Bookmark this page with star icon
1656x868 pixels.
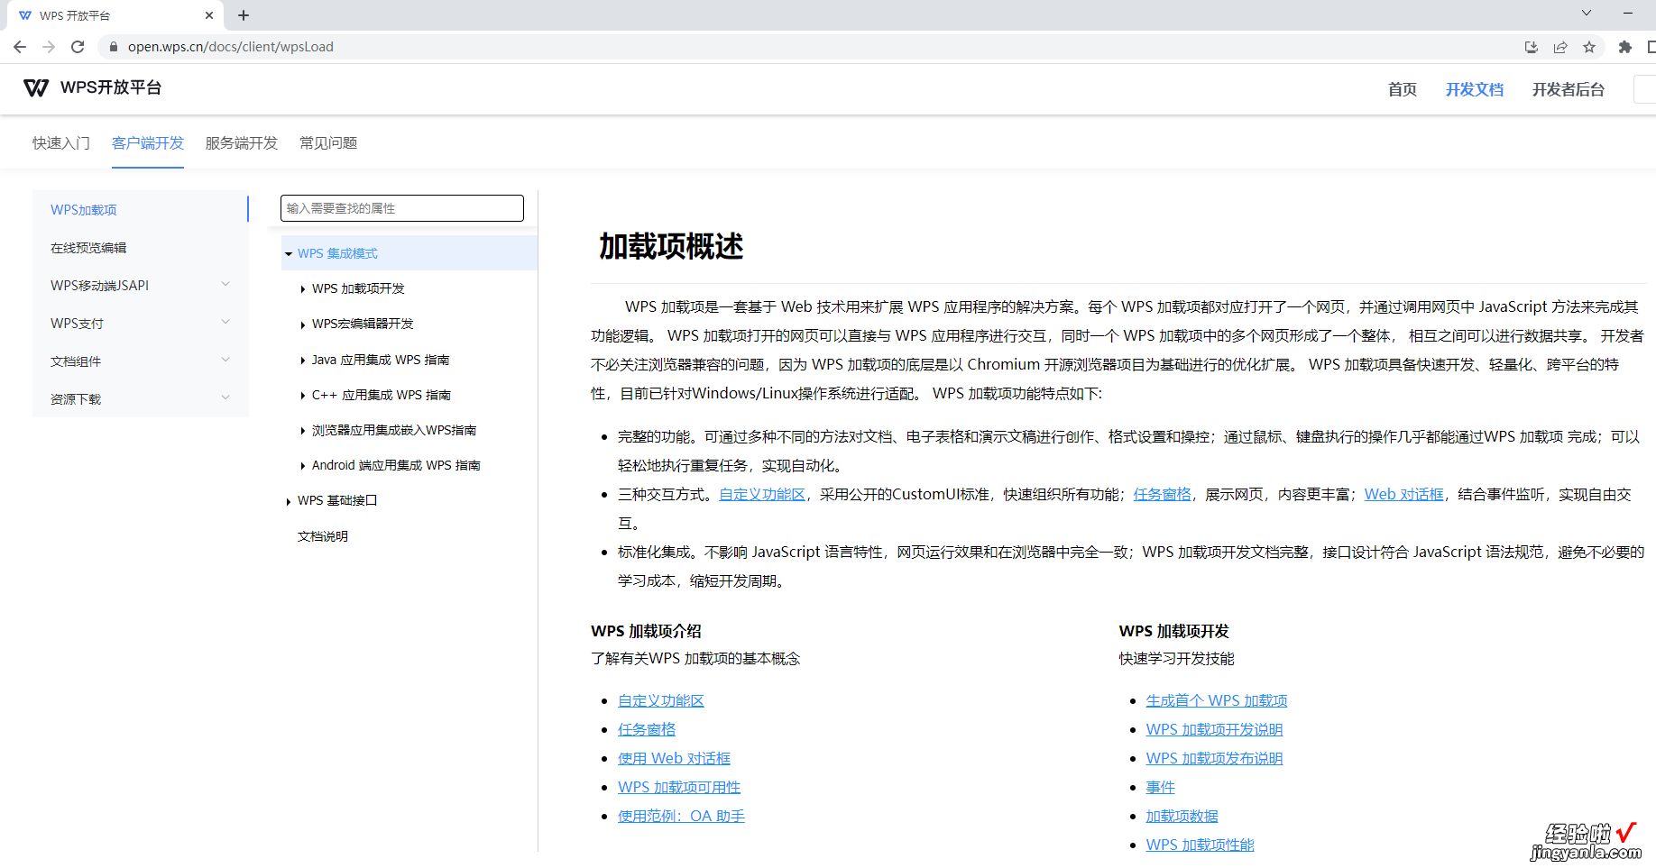point(1589,47)
